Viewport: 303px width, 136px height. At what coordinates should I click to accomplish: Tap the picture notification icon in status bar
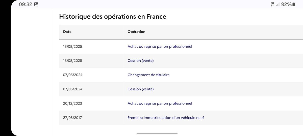(x=36, y=4)
